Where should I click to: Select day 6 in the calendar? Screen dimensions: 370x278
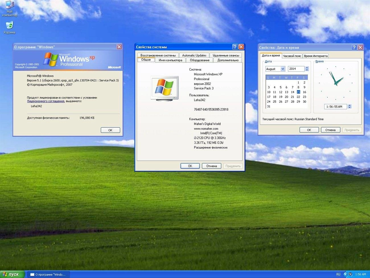(x=286, y=87)
